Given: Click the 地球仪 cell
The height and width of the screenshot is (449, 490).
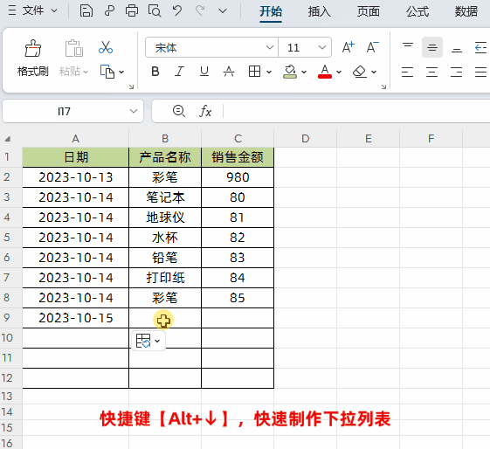Looking at the screenshot, I should [165, 218].
